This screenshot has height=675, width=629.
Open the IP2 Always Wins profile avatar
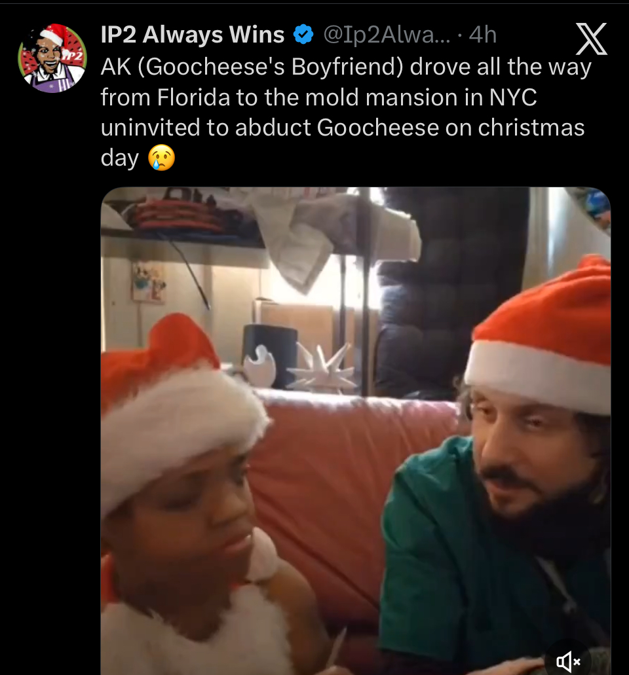point(52,58)
